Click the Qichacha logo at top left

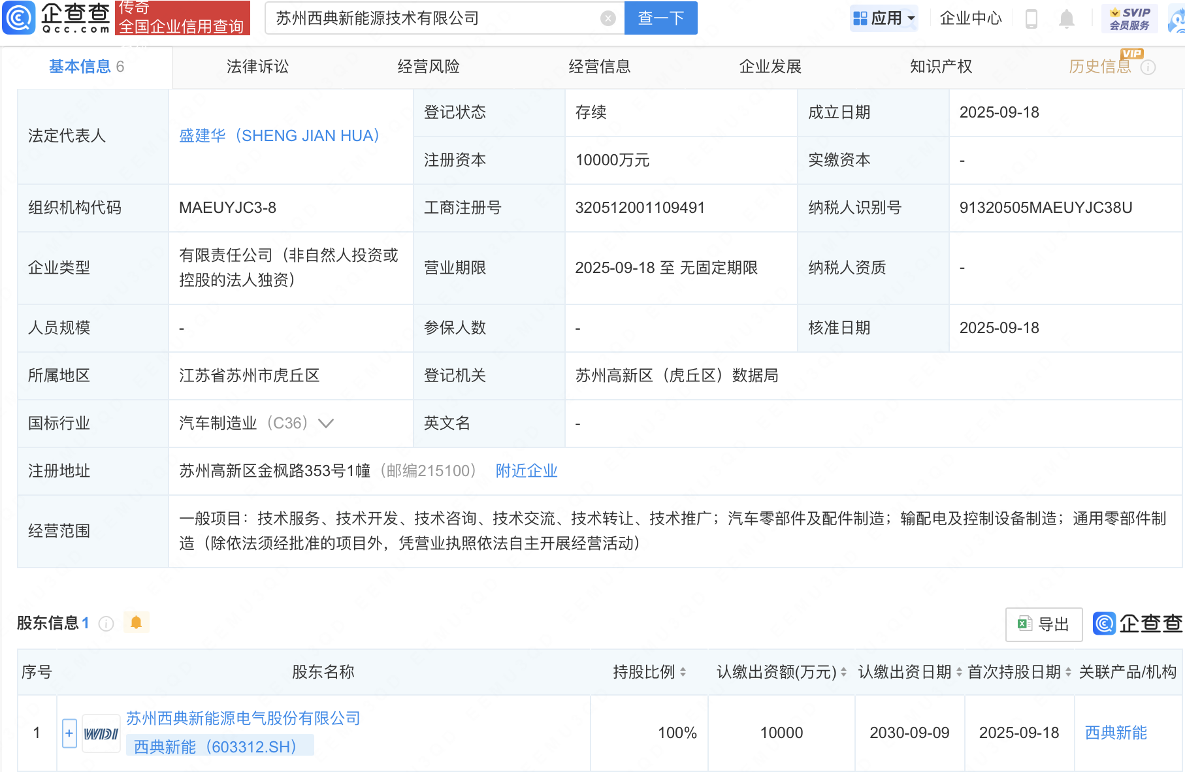click(x=56, y=18)
